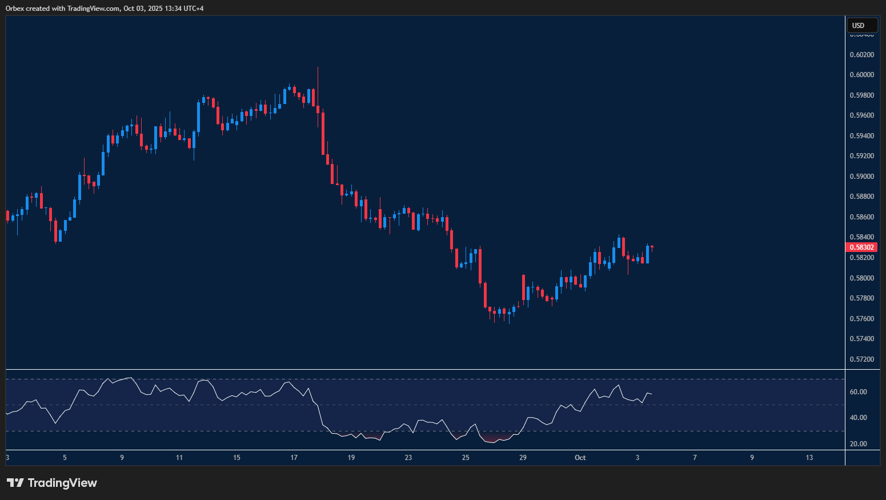This screenshot has width=886, height=500.
Task: Click the 0.59000 price axis label
Action: (x=861, y=177)
